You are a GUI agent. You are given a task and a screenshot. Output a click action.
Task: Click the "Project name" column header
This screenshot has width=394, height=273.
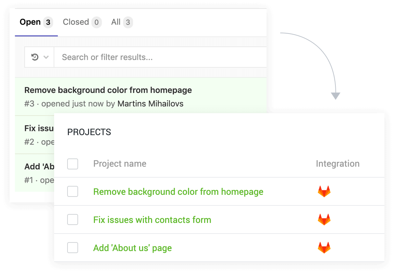(x=120, y=164)
